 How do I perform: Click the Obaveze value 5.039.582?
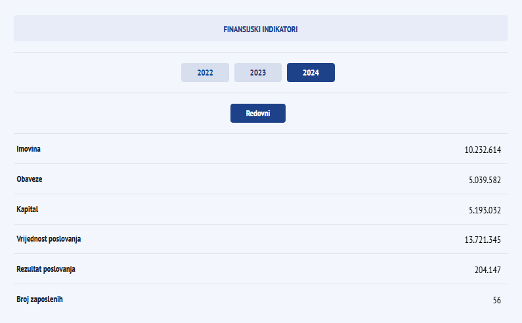click(x=485, y=180)
